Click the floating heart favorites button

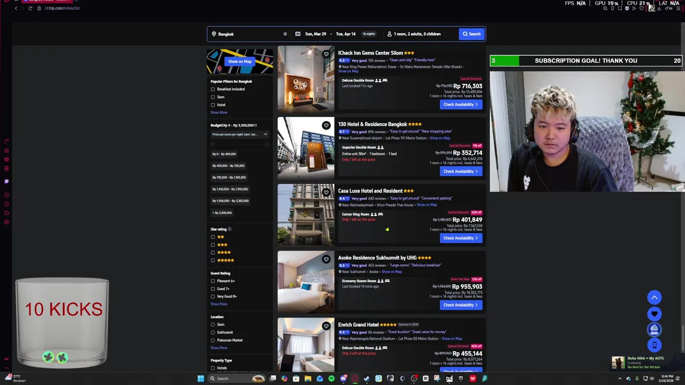tap(654, 313)
